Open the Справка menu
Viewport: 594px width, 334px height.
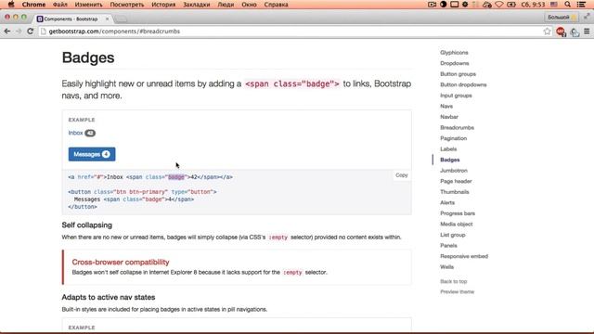(x=276, y=5)
